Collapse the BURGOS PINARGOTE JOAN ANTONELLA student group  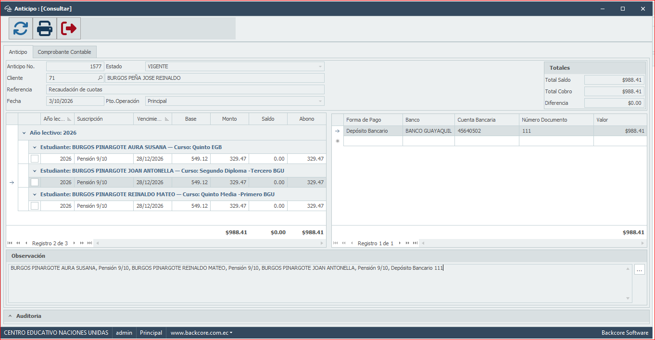35,171
